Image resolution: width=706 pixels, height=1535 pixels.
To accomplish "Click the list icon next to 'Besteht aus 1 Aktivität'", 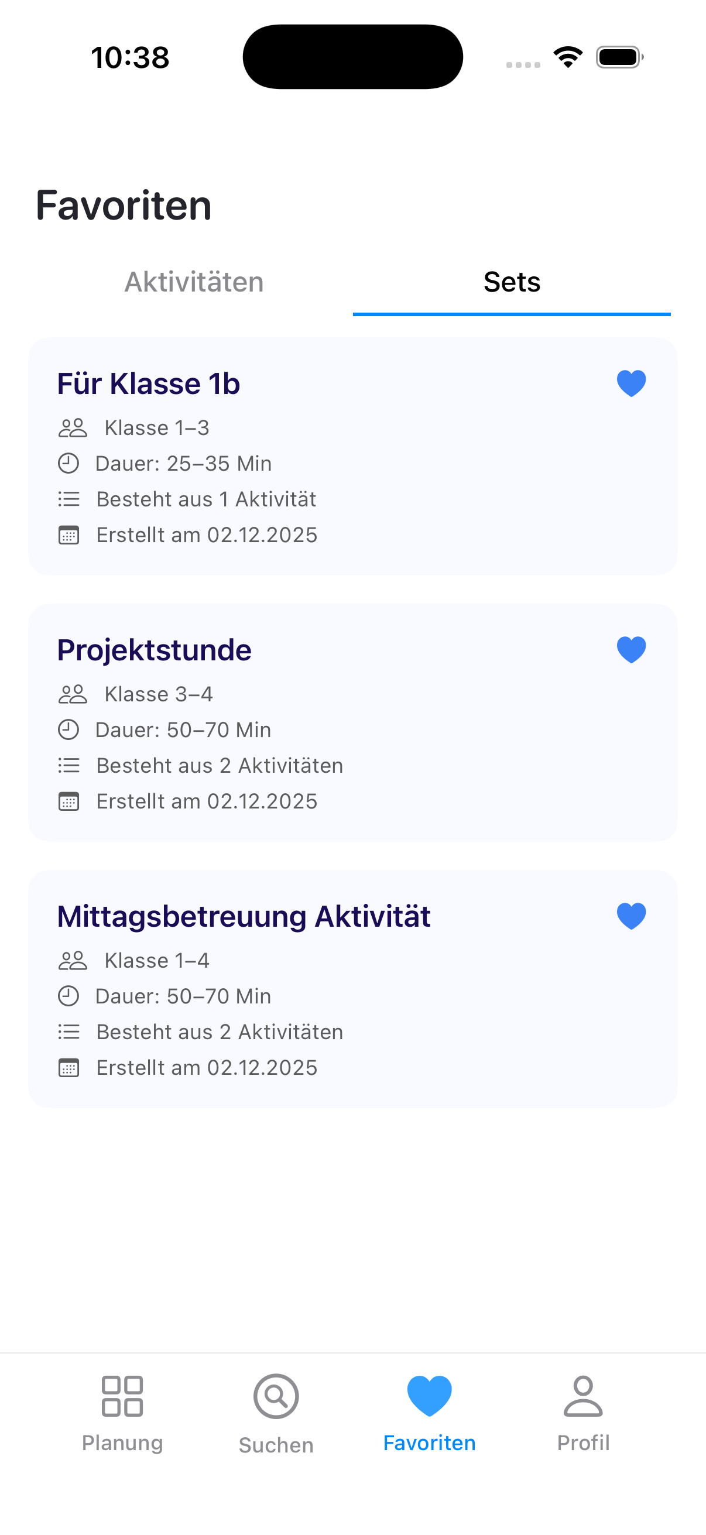I will 68,499.
